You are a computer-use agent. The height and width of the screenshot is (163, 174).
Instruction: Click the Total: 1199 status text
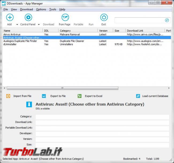click(153, 159)
